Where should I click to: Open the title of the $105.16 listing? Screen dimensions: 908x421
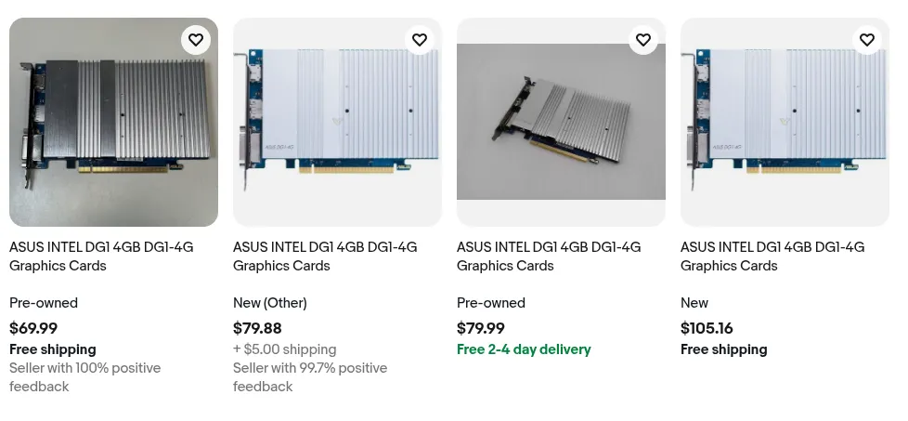[772, 257]
